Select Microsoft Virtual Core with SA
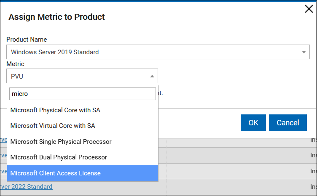Viewport: 317px width, 196px height. pyautogui.click(x=83, y=126)
